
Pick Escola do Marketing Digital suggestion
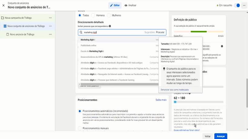pyautogui.click(x=118, y=51)
